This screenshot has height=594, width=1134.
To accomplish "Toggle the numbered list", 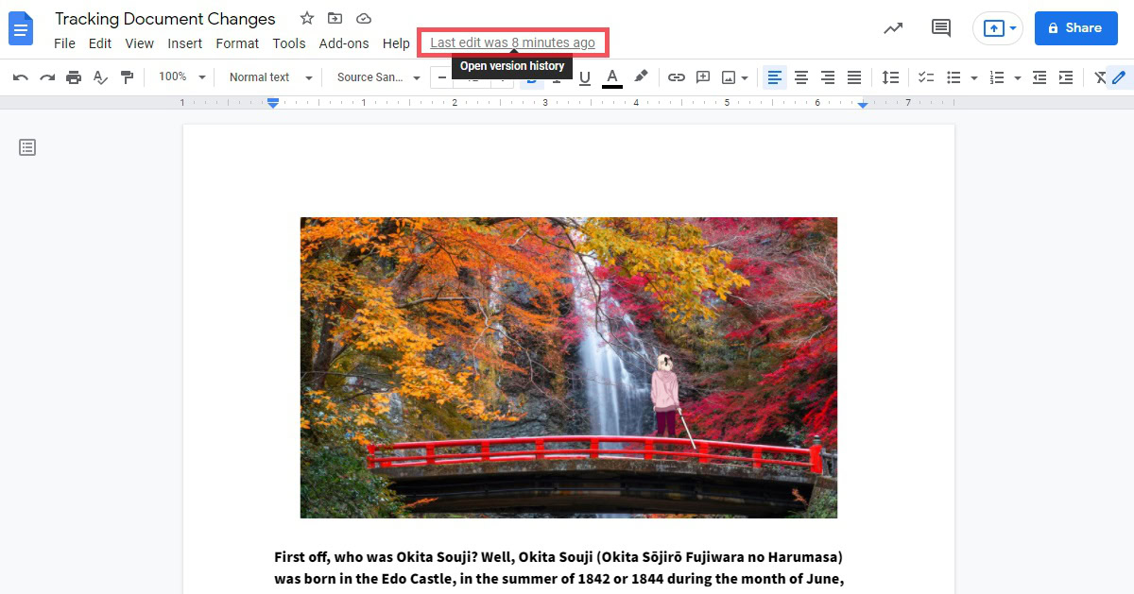I will click(x=997, y=77).
